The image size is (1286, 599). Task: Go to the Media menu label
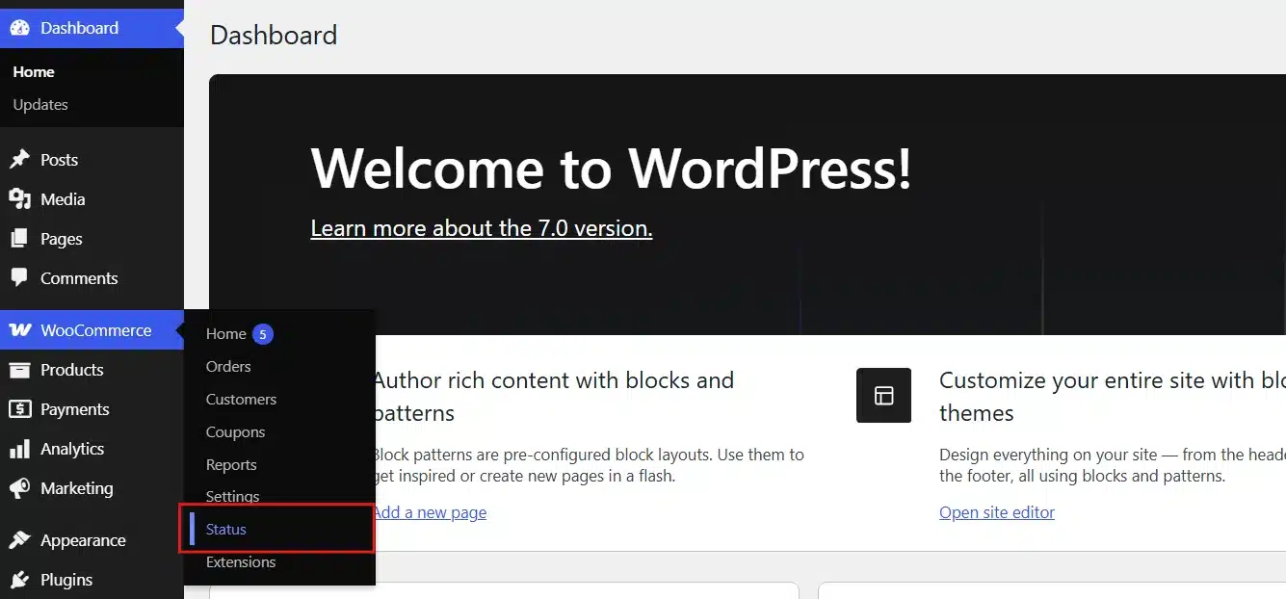(x=63, y=199)
